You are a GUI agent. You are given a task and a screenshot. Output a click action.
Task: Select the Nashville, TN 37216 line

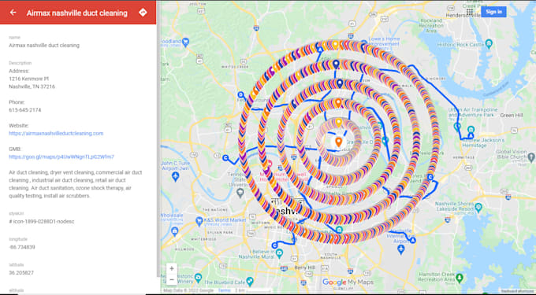click(x=32, y=87)
